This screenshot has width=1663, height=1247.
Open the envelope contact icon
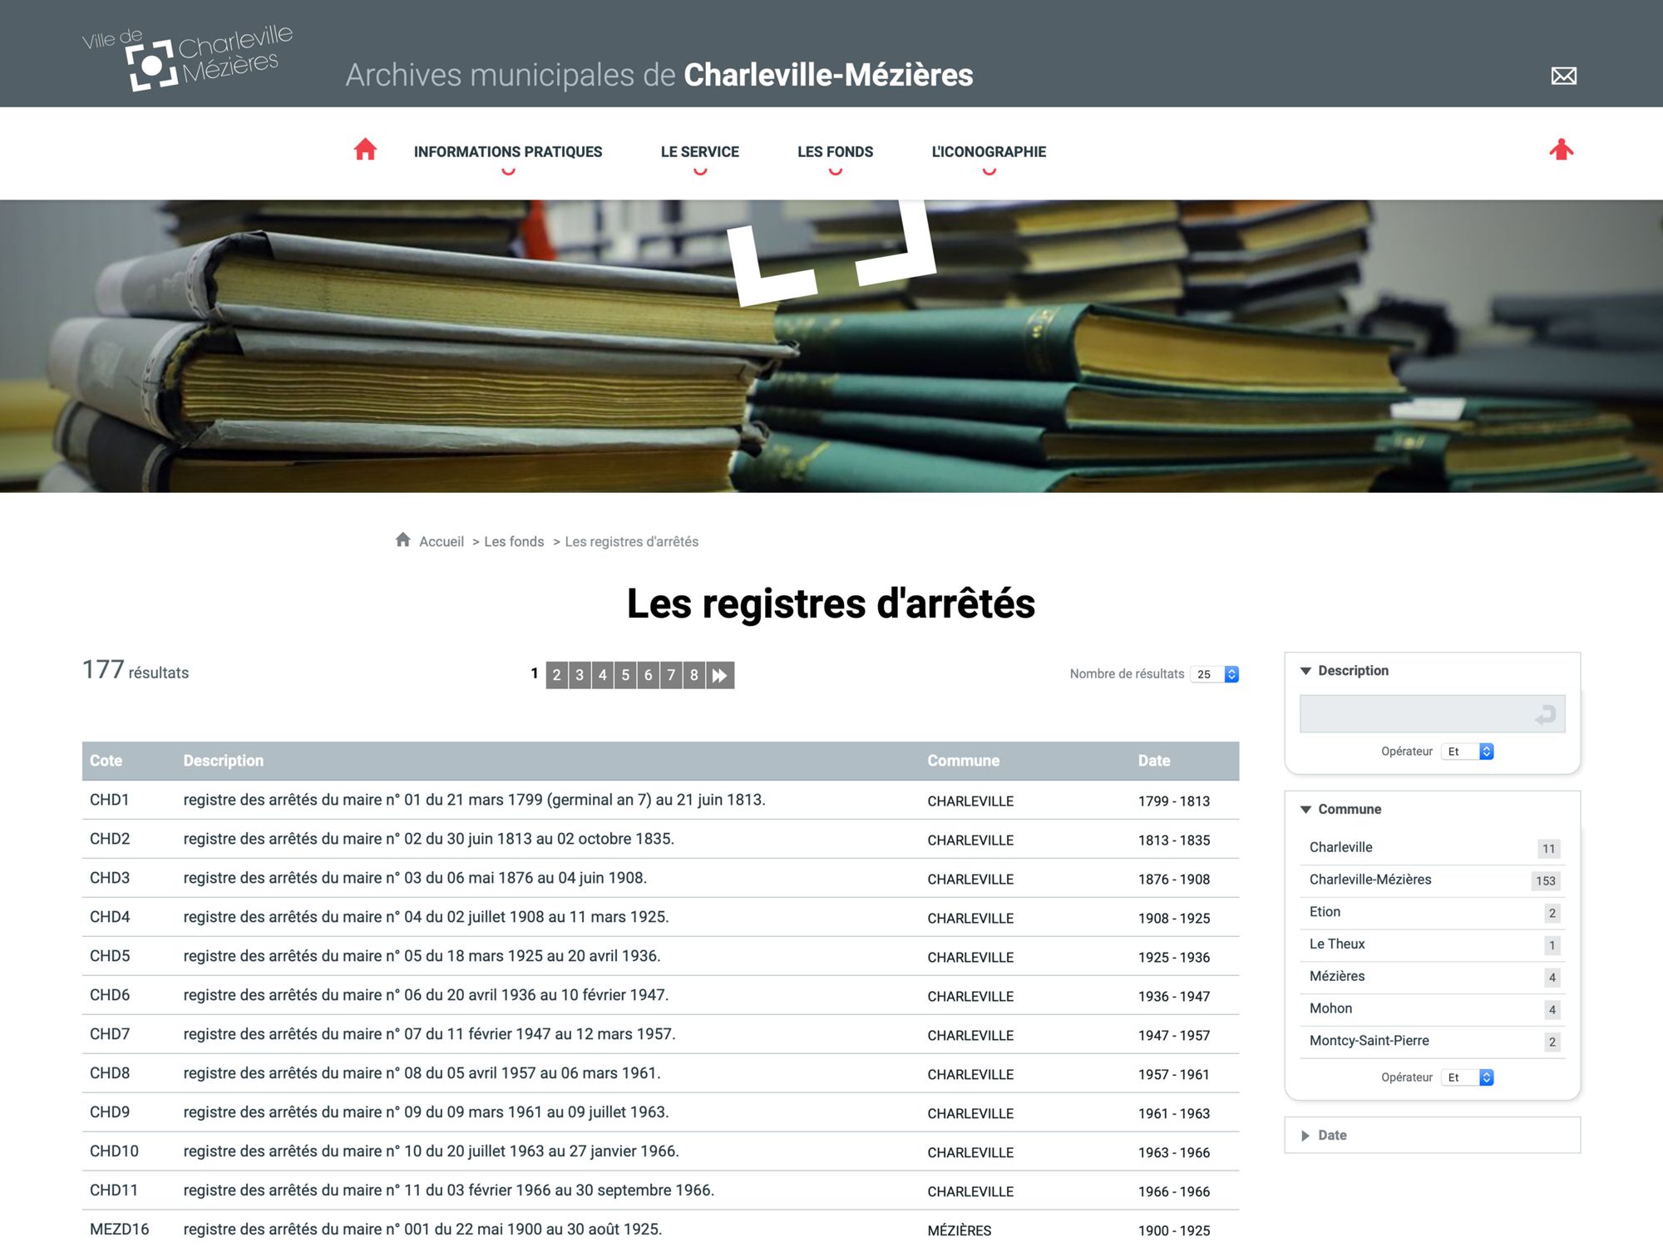click(1563, 76)
